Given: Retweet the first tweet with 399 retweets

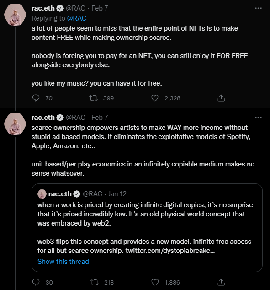Looking at the screenshot, I should pyautogui.click(x=94, y=98).
